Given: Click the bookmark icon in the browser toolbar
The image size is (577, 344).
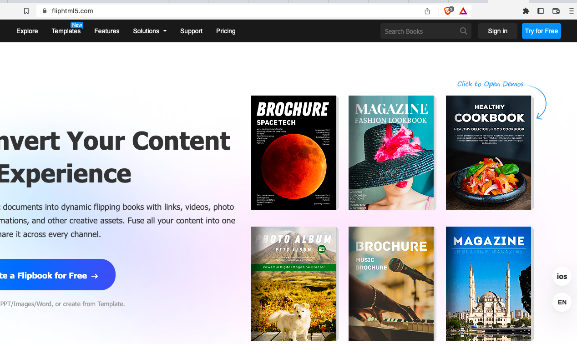Looking at the screenshot, I should coord(26,11).
